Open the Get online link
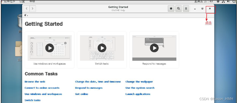237x103 pixels. [x=82, y=94]
